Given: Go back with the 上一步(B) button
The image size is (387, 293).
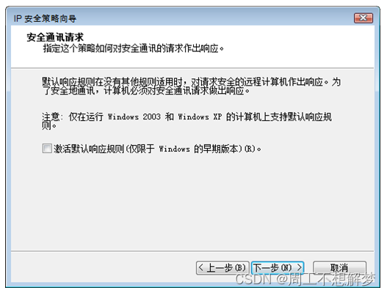Looking at the screenshot, I should point(223,267).
